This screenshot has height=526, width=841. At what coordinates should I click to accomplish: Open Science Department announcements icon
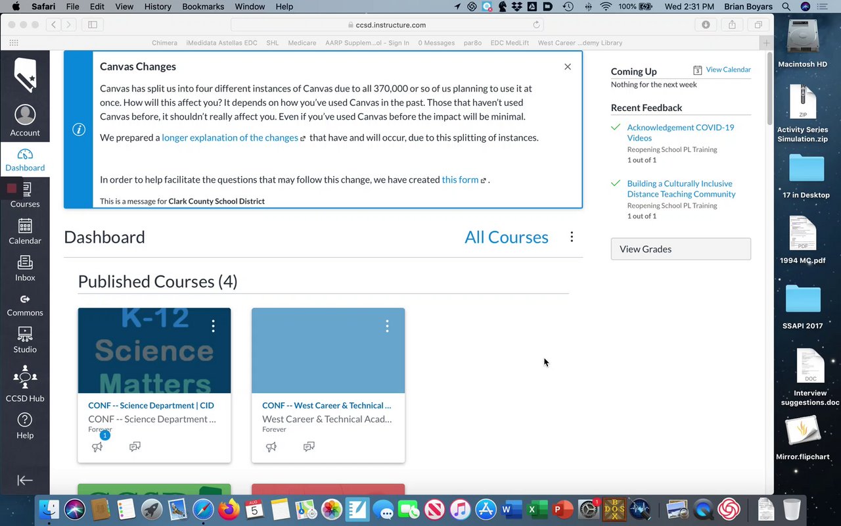point(97,446)
